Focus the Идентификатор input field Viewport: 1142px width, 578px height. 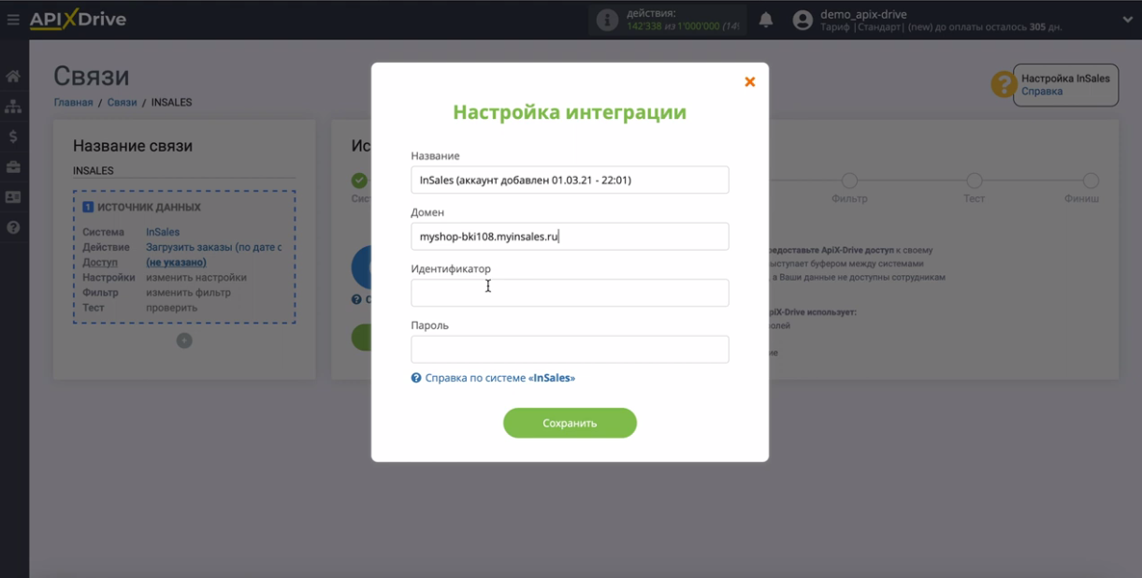pyautogui.click(x=570, y=293)
